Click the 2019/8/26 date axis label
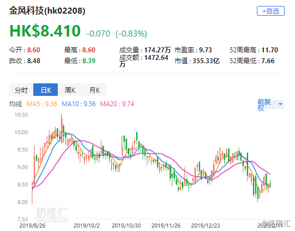Screen dimensions: 295x231 (x=32, y=226)
